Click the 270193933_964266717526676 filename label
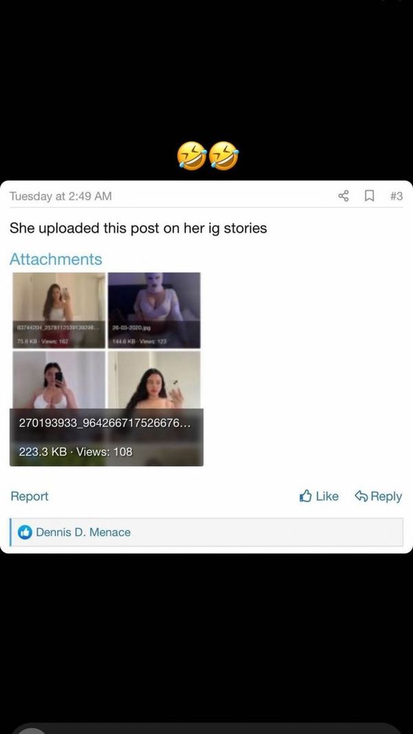Viewport: 413px width, 734px height. [105, 423]
